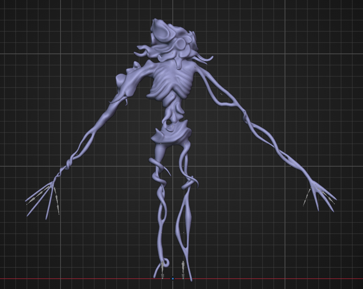363x289 pixels.
Task: Click the vertical center axis line below origin
Action: point(173,285)
